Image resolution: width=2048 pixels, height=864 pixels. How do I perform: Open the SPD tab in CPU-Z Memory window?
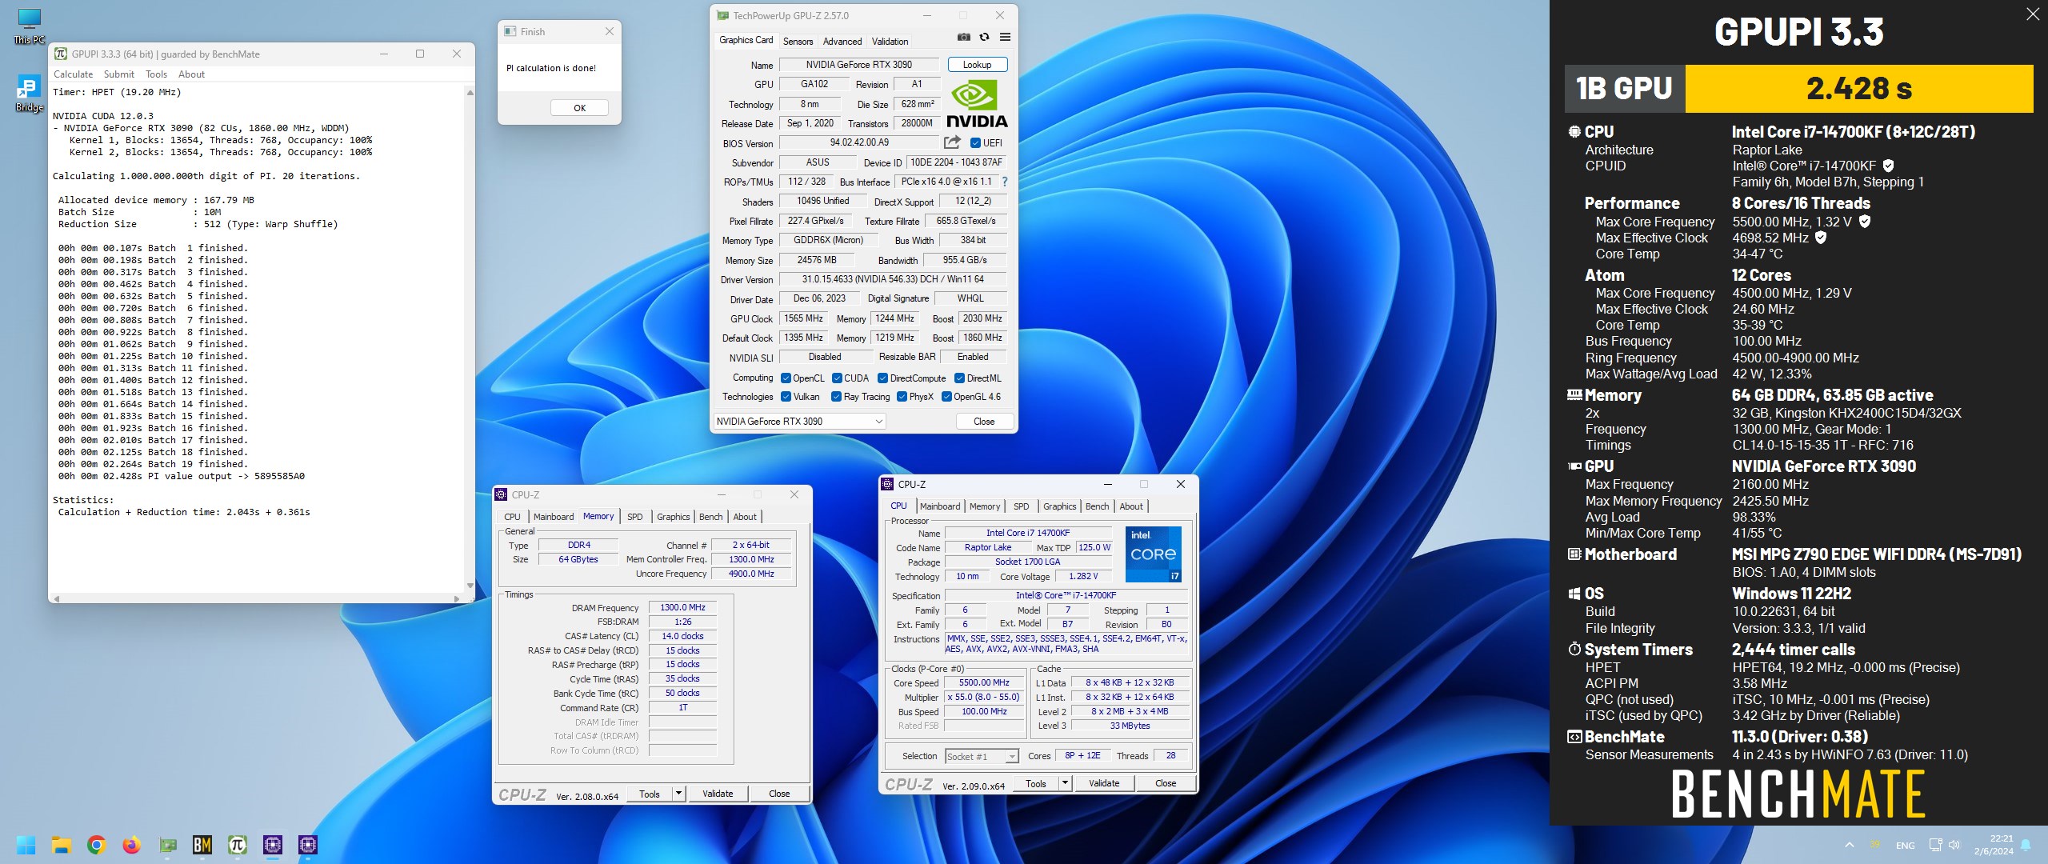pyautogui.click(x=634, y=517)
